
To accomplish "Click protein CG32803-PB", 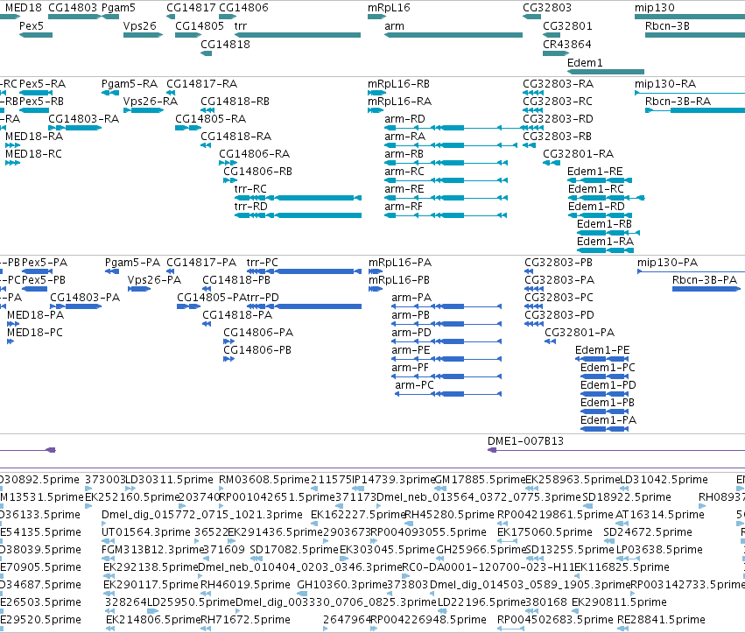I will pos(529,271).
